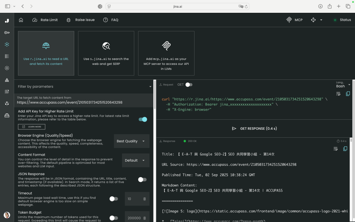The height and width of the screenshot is (222, 355).
Task: Open the user avatar in sidebar
Action: [x=7, y=215]
